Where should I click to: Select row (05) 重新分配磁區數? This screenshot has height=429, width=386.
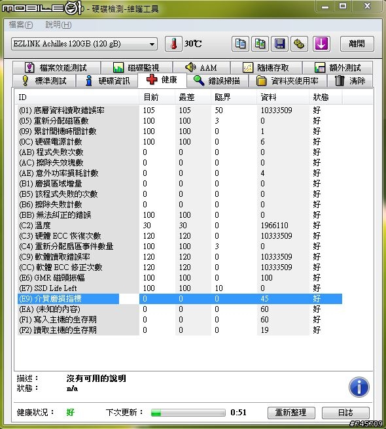180,120
